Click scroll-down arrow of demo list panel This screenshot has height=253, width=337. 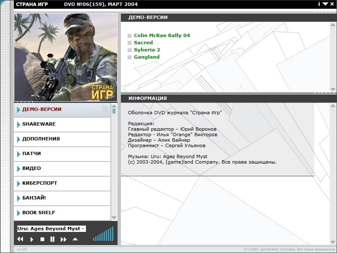(333, 89)
